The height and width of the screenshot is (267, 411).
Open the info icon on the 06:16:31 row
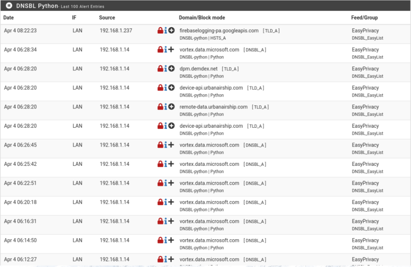[166, 221]
